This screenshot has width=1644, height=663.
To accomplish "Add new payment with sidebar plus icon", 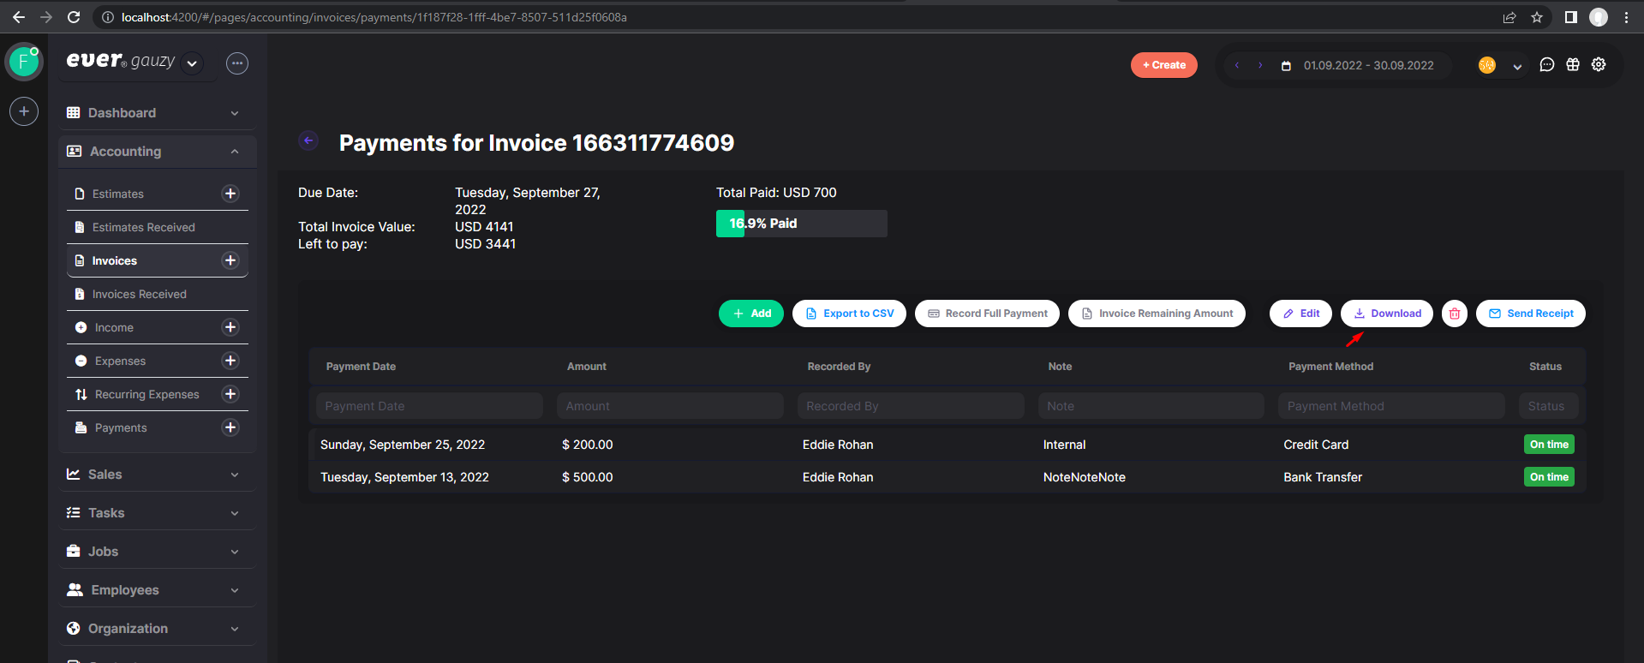I will 230,427.
